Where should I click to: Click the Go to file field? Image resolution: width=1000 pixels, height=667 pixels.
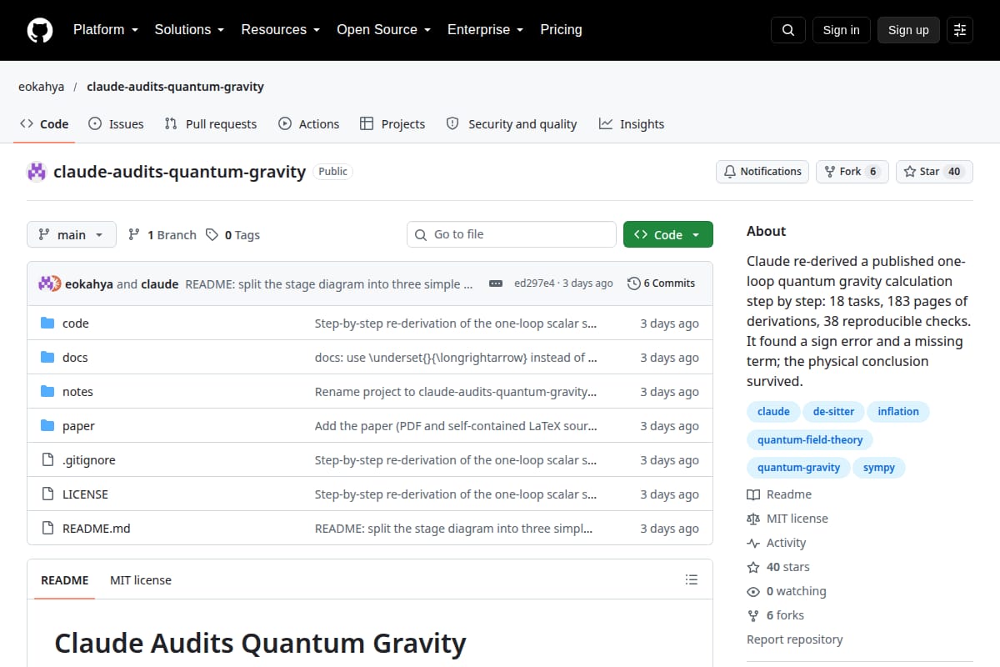512,234
